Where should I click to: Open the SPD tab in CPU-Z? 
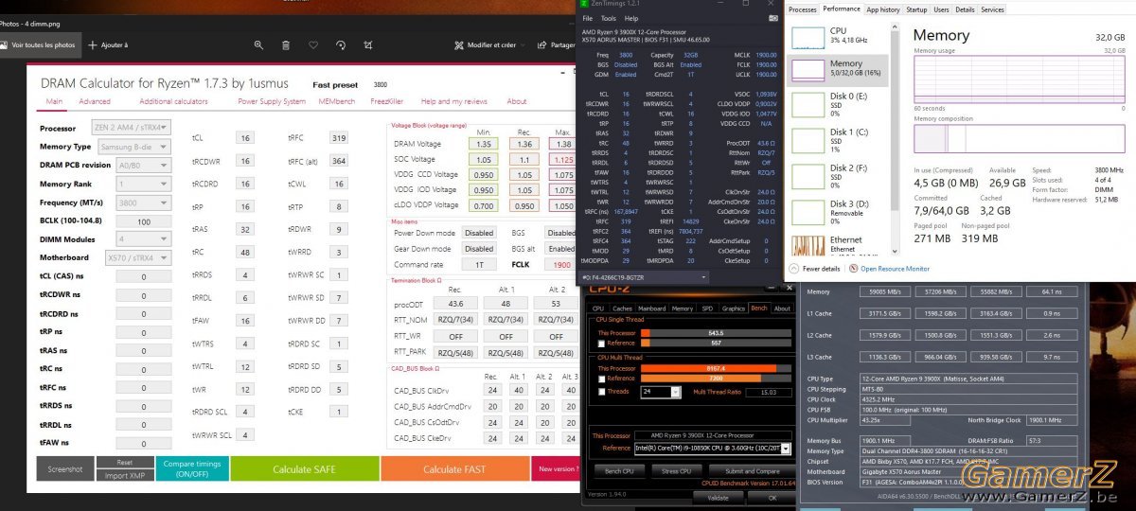coord(707,308)
